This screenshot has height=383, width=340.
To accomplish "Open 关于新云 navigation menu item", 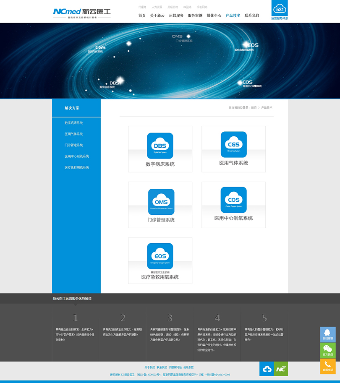I will point(157,16).
